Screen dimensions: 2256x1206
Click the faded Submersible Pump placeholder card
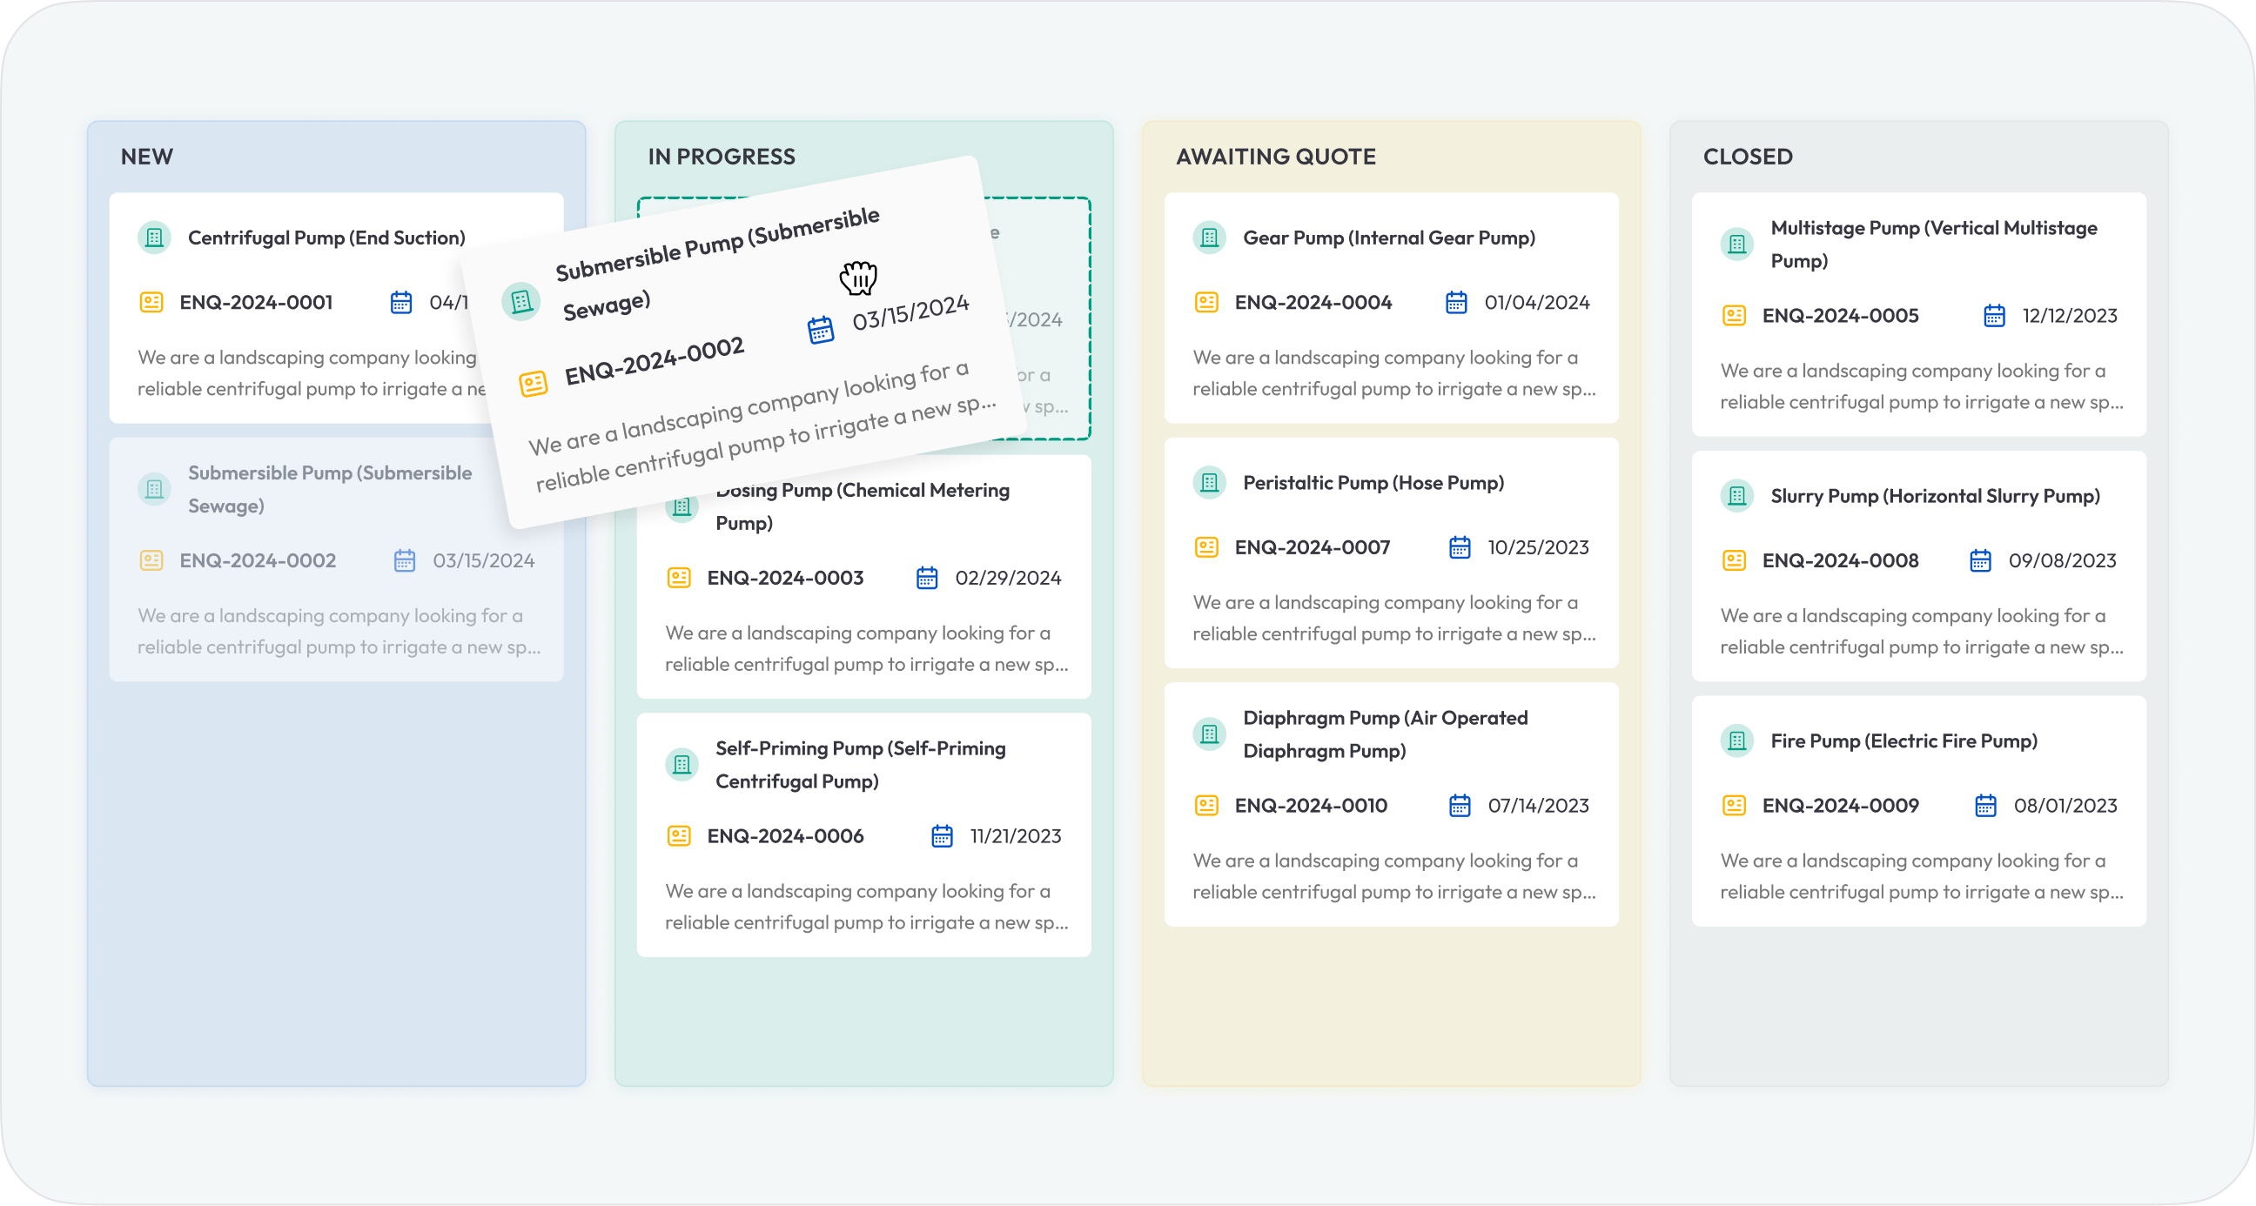[336, 560]
